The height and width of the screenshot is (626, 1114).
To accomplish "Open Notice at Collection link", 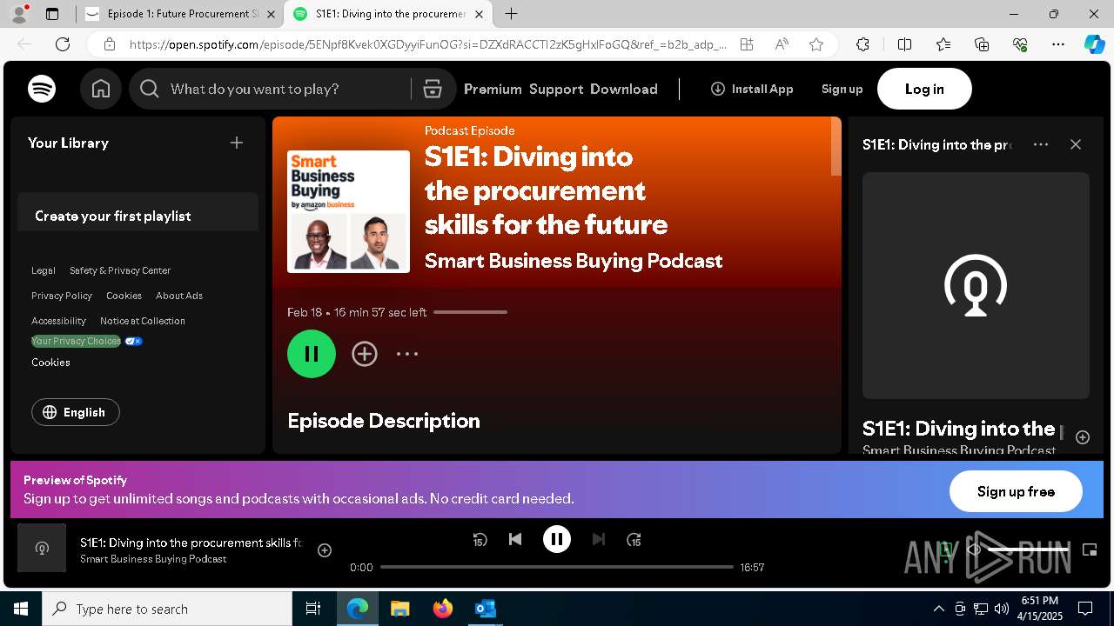I will click(143, 321).
